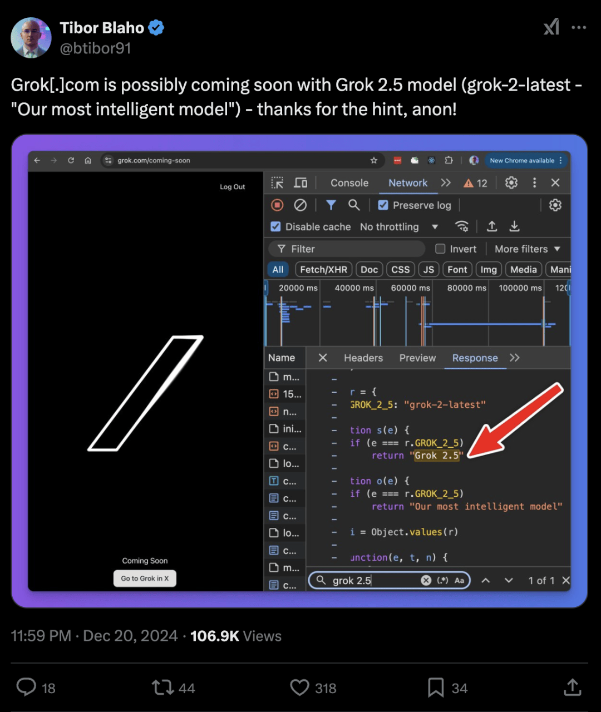The height and width of the screenshot is (712, 601).
Task: Clear the grok 2.5 search text
Action: click(x=426, y=580)
